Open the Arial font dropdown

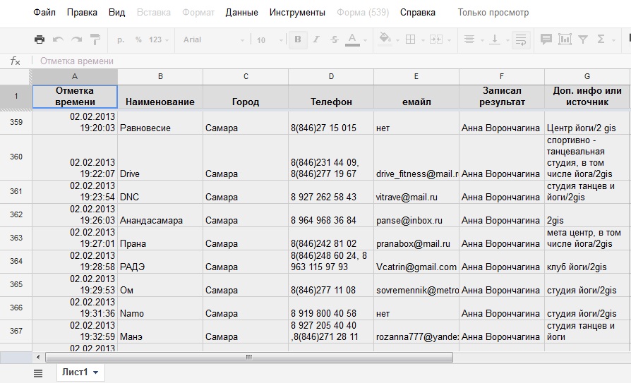213,39
